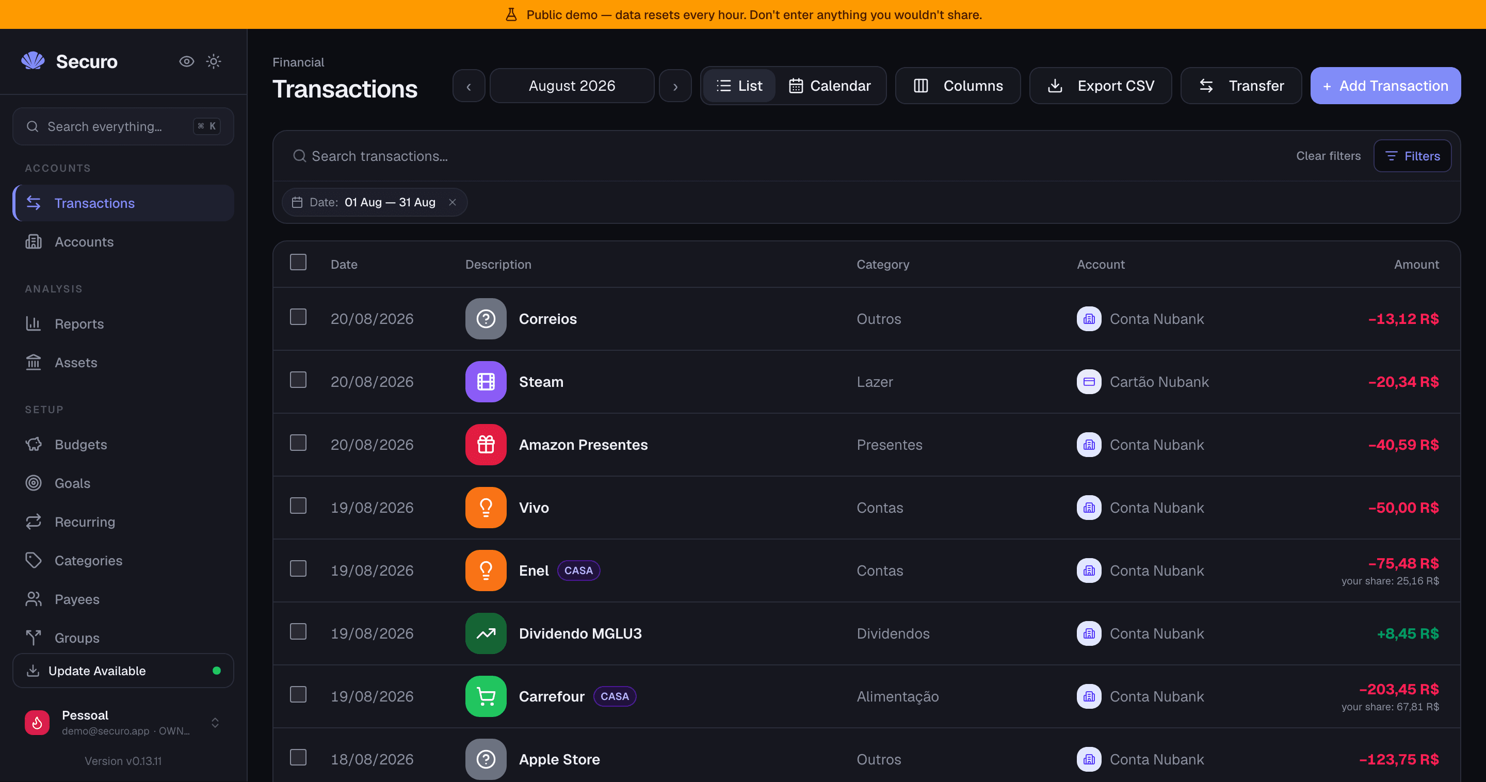Click Cartão Nubank card icon on Steam row
Image resolution: width=1486 pixels, height=782 pixels.
click(1089, 382)
